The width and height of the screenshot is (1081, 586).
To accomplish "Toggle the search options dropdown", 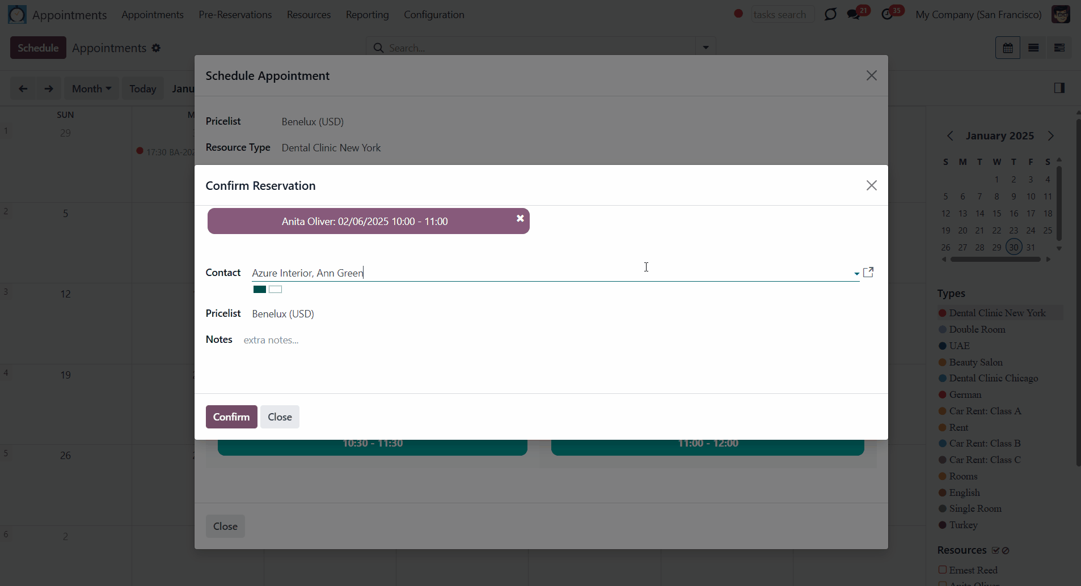I will coord(706,48).
